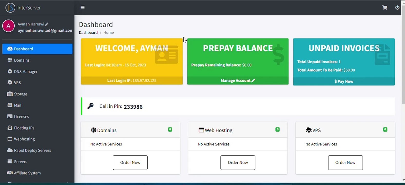Screen dimensions: 405x185
Task: Go to Floating IPs in sidebar
Action: [x=37, y=128]
